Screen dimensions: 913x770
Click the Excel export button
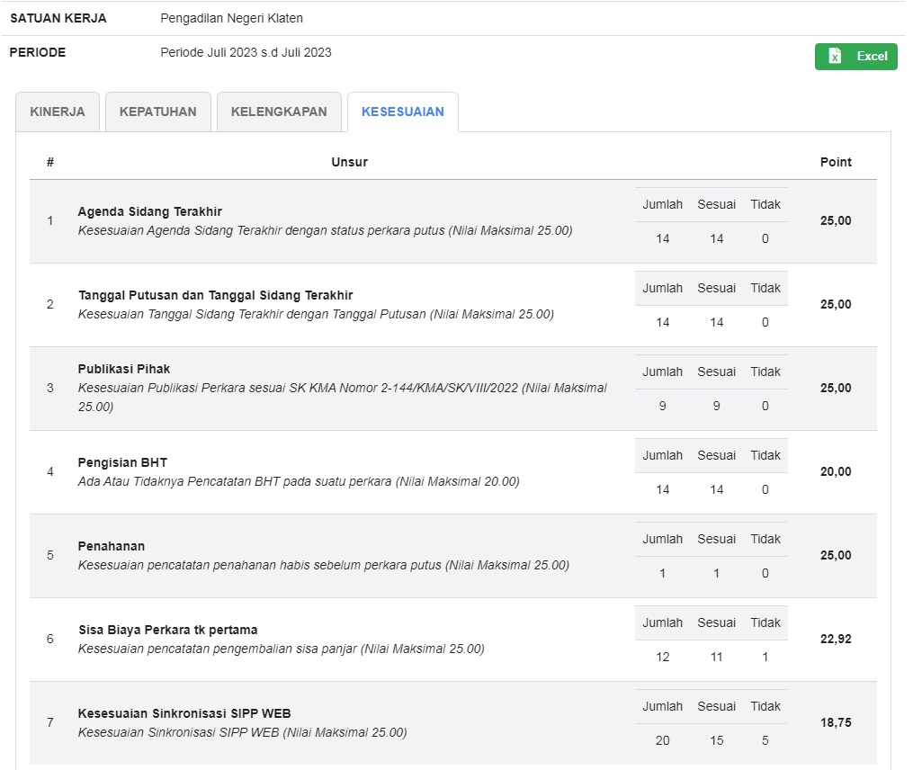pos(855,57)
